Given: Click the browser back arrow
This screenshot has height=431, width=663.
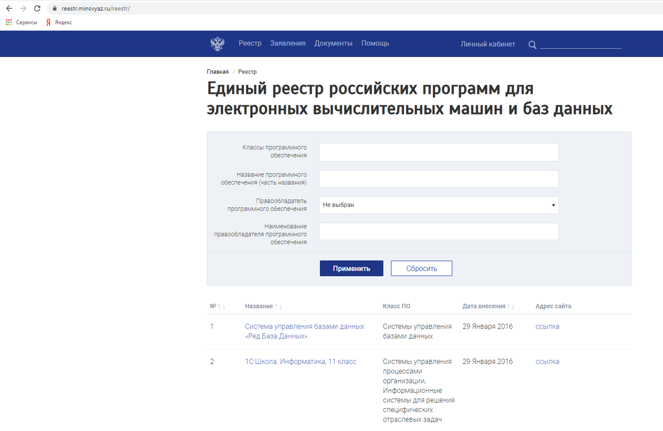Looking at the screenshot, I should pyautogui.click(x=8, y=8).
